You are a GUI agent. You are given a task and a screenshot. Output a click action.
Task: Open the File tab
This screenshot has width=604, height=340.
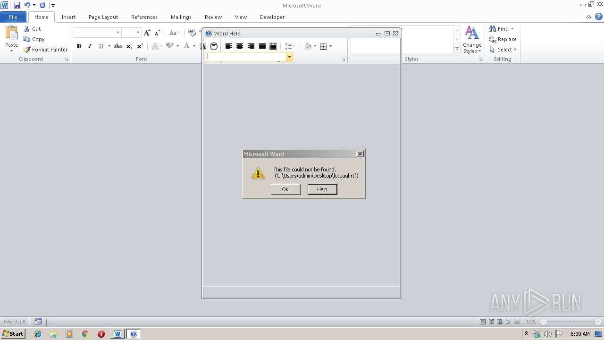13,17
